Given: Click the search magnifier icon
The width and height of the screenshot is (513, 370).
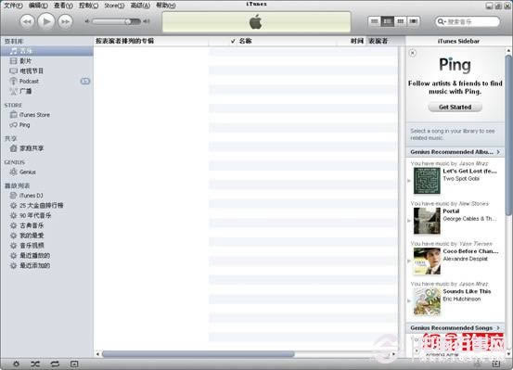Looking at the screenshot, I should (x=441, y=21).
